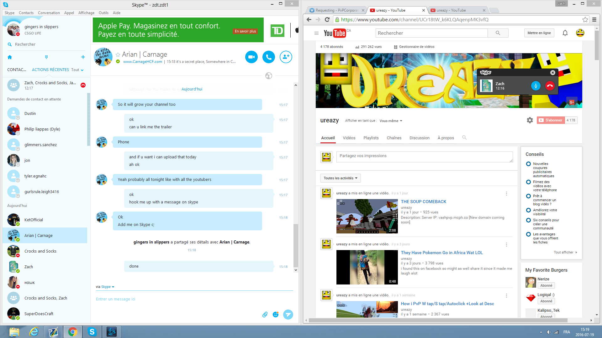Mute microphone in Skype call popup
The height and width of the screenshot is (338, 602).
(x=536, y=86)
